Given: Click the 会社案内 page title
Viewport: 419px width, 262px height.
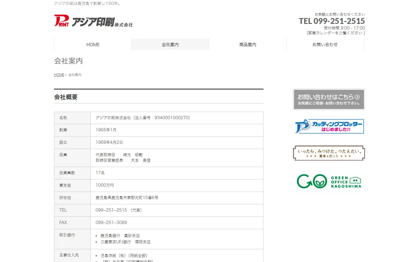Looking at the screenshot, I should (68, 61).
